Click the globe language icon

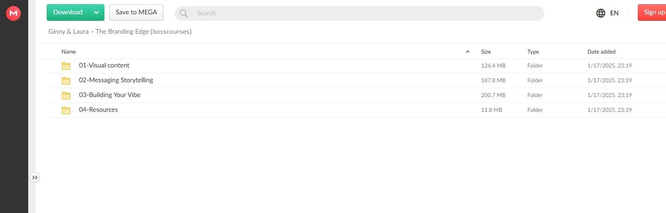[601, 13]
